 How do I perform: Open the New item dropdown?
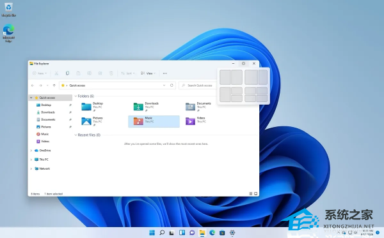click(x=40, y=73)
